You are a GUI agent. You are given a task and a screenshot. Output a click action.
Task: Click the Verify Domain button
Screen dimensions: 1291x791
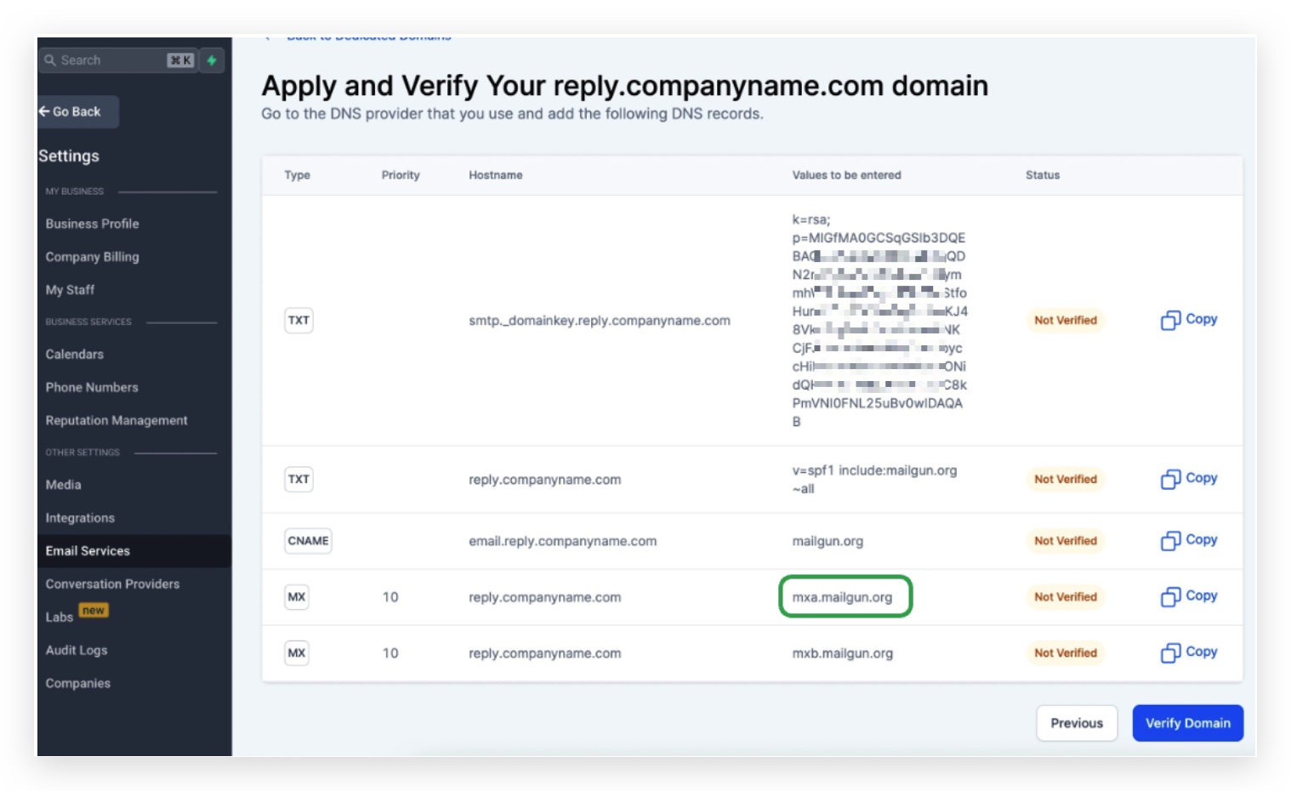click(1187, 723)
